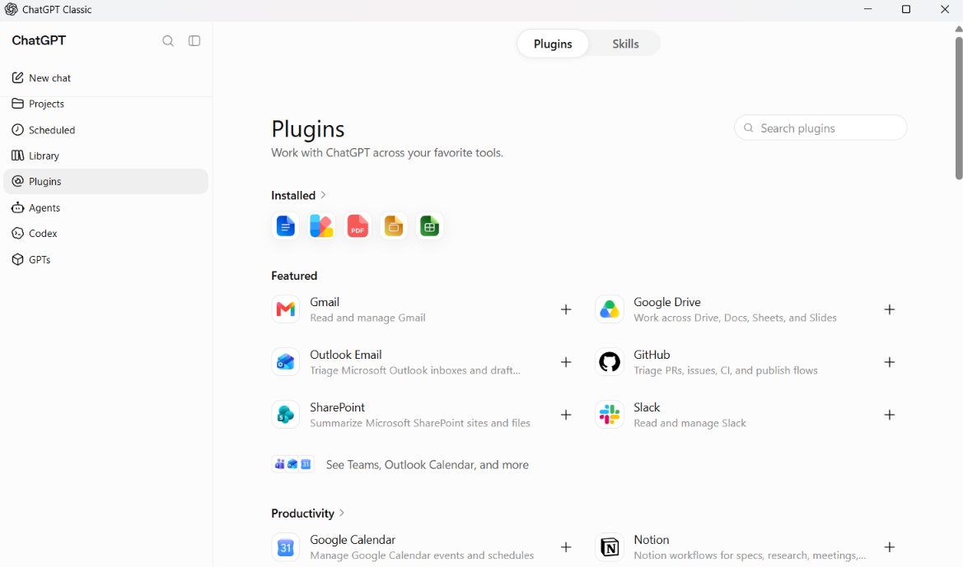Open Codex in the sidebar
963x567 pixels.
pyautogui.click(x=105, y=233)
